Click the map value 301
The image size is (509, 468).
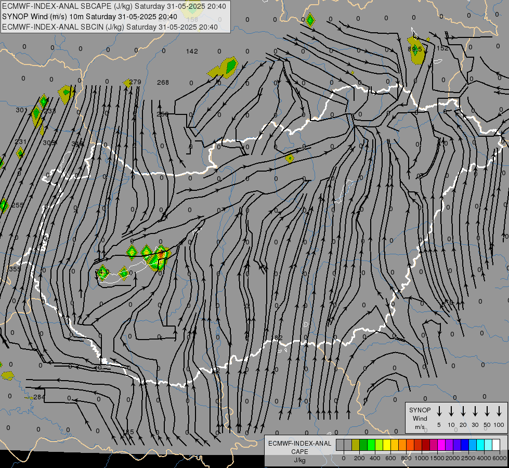21,110
